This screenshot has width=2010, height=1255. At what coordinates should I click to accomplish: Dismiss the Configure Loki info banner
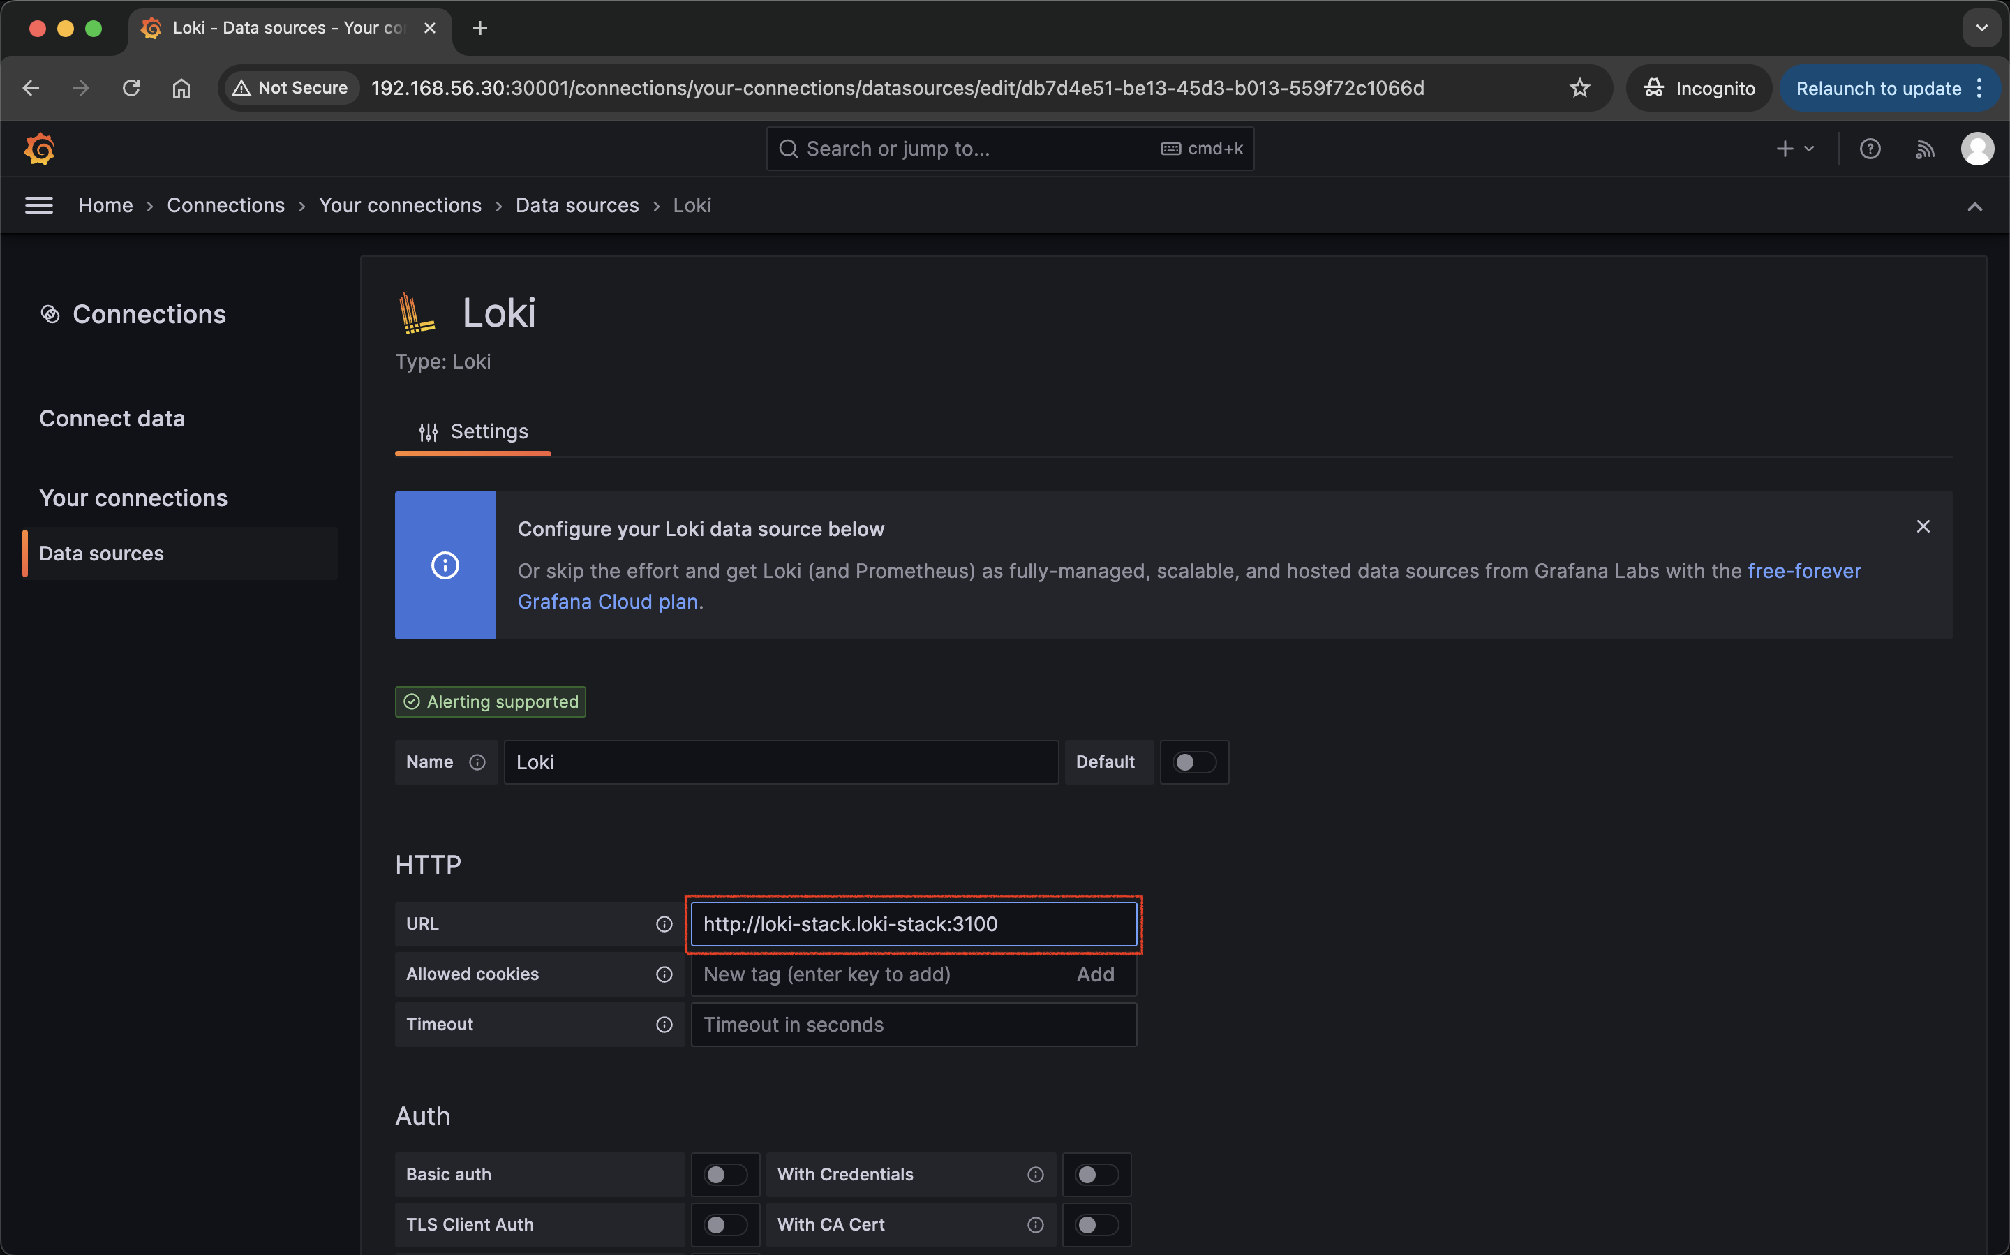pyautogui.click(x=1923, y=526)
